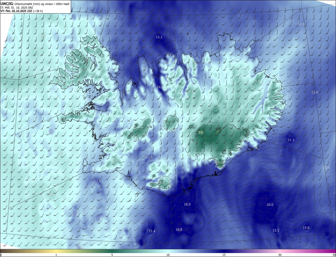Select the 13.6 value label

pos(149,157)
